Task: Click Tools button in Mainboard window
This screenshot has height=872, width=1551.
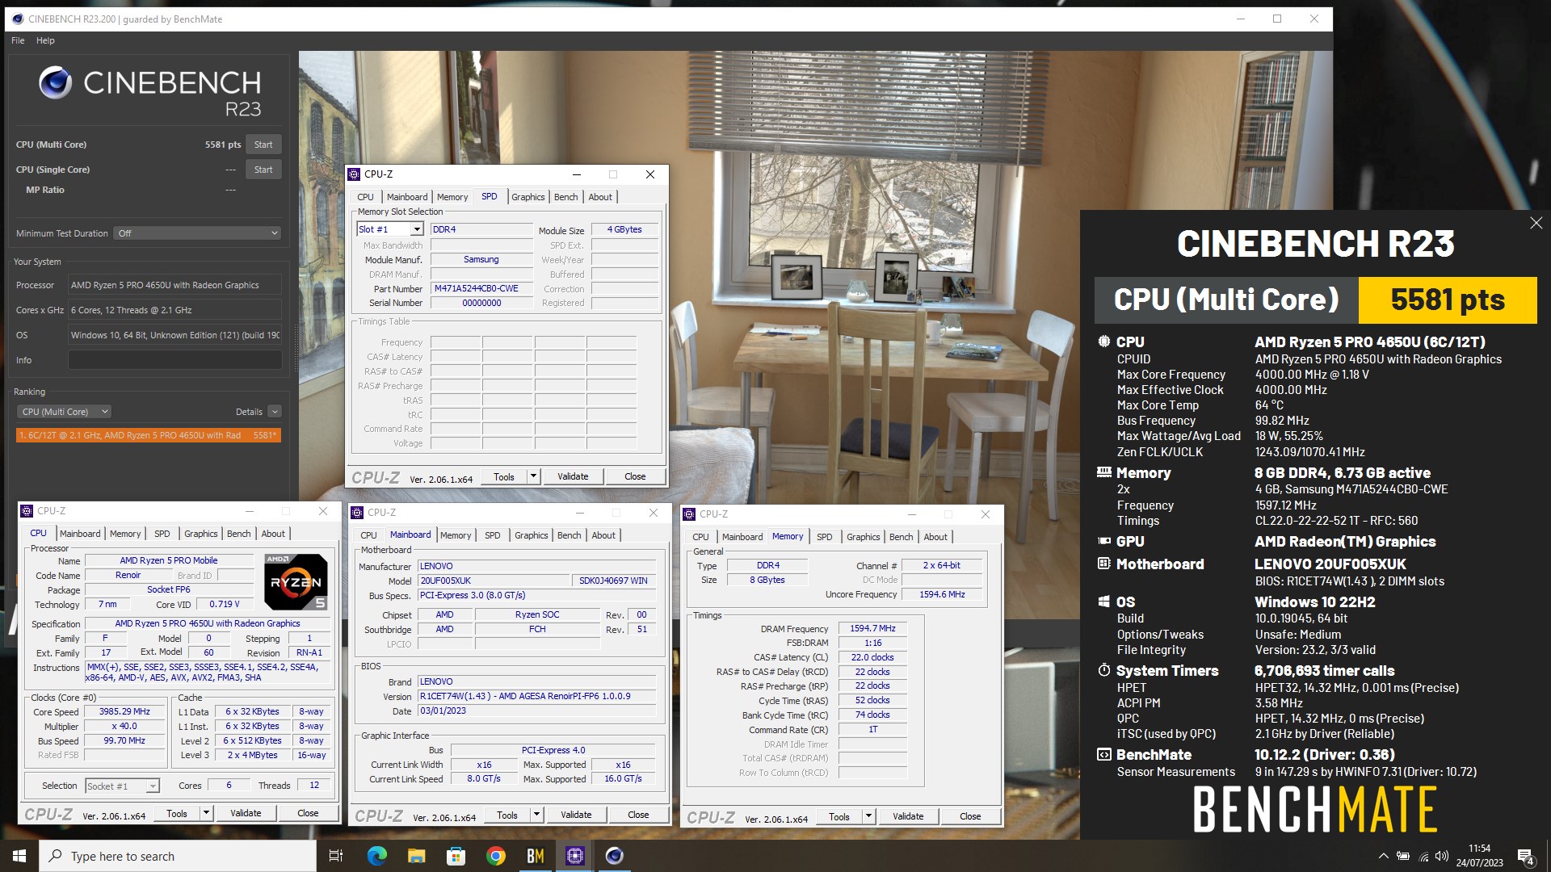Action: (507, 815)
